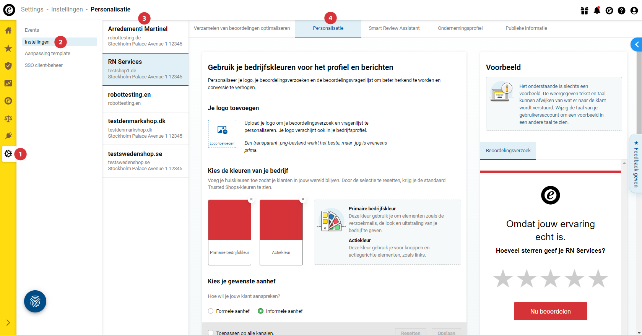The width and height of the screenshot is (642, 335).
Task: Click the fingerprint privacy button
Action: tap(35, 301)
